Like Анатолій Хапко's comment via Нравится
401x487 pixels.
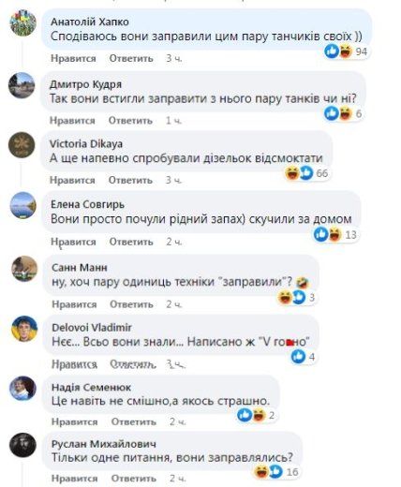tap(73, 58)
